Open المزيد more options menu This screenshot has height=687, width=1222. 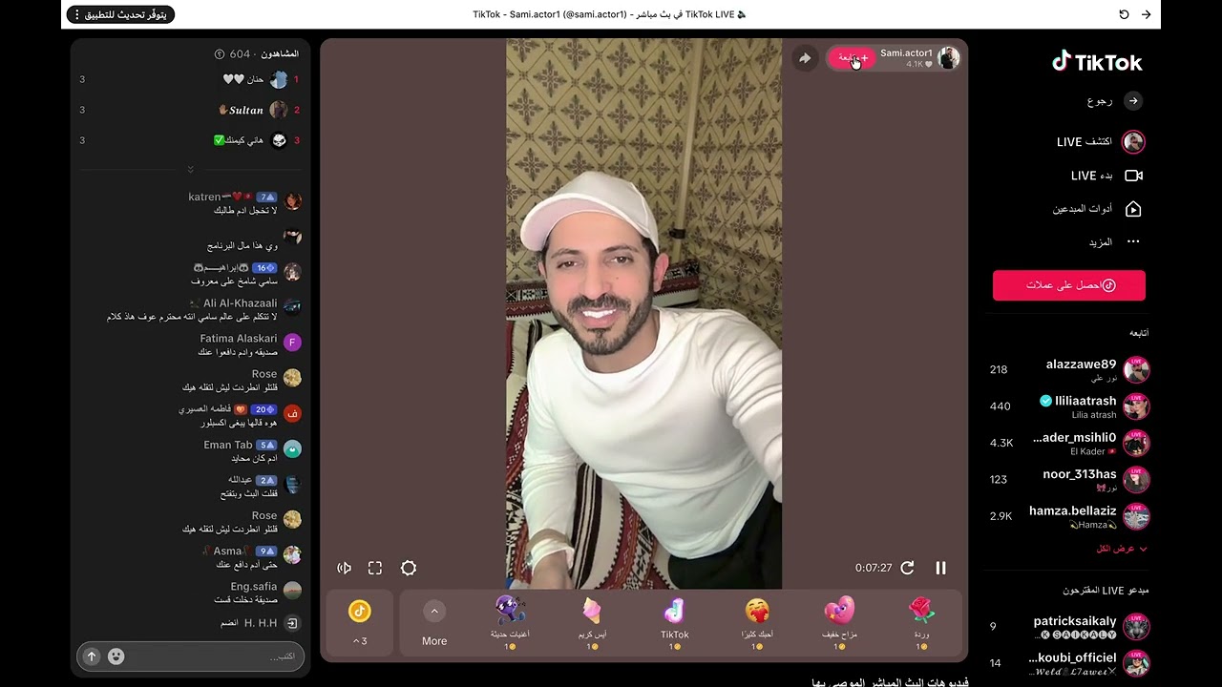coord(1113,242)
